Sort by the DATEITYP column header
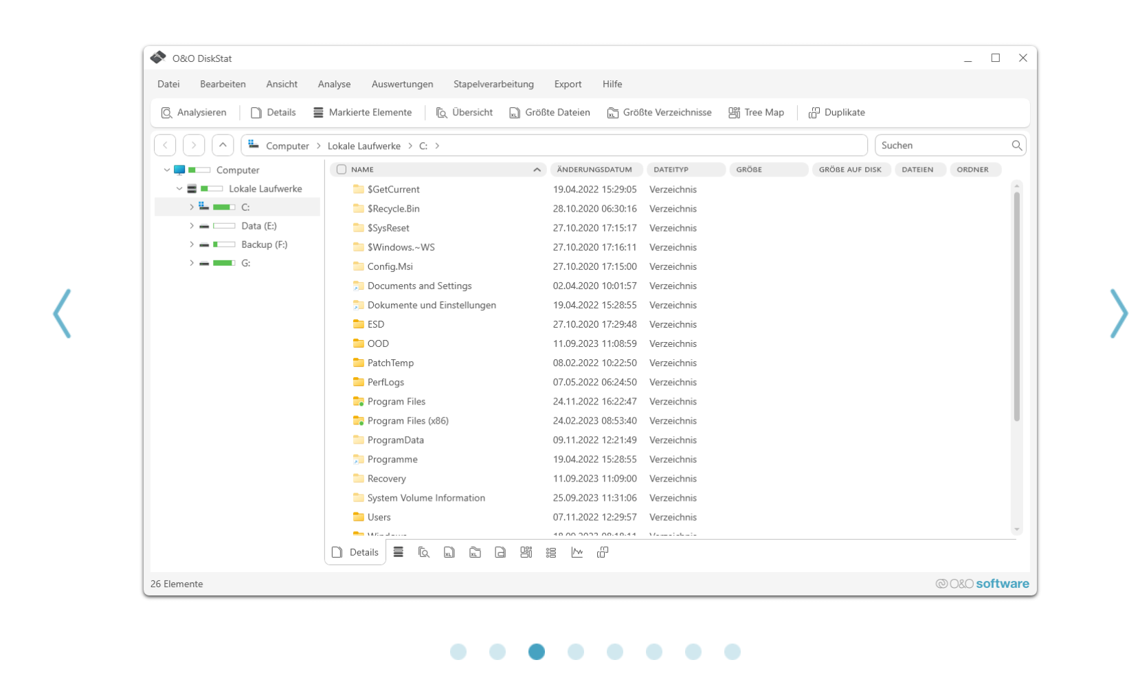 tap(686, 170)
